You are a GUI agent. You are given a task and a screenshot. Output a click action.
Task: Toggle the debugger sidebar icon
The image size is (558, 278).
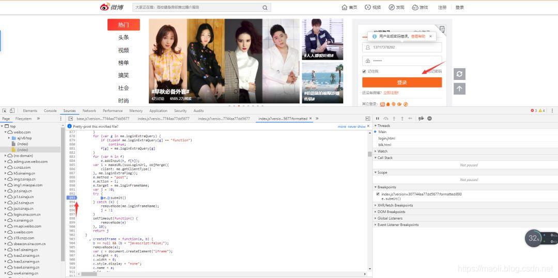coord(368,119)
